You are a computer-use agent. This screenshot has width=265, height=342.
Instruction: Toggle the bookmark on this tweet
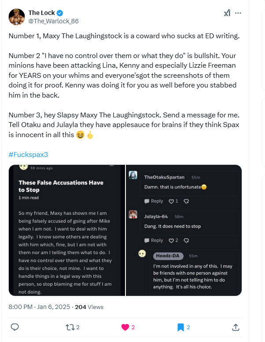(x=180, y=327)
